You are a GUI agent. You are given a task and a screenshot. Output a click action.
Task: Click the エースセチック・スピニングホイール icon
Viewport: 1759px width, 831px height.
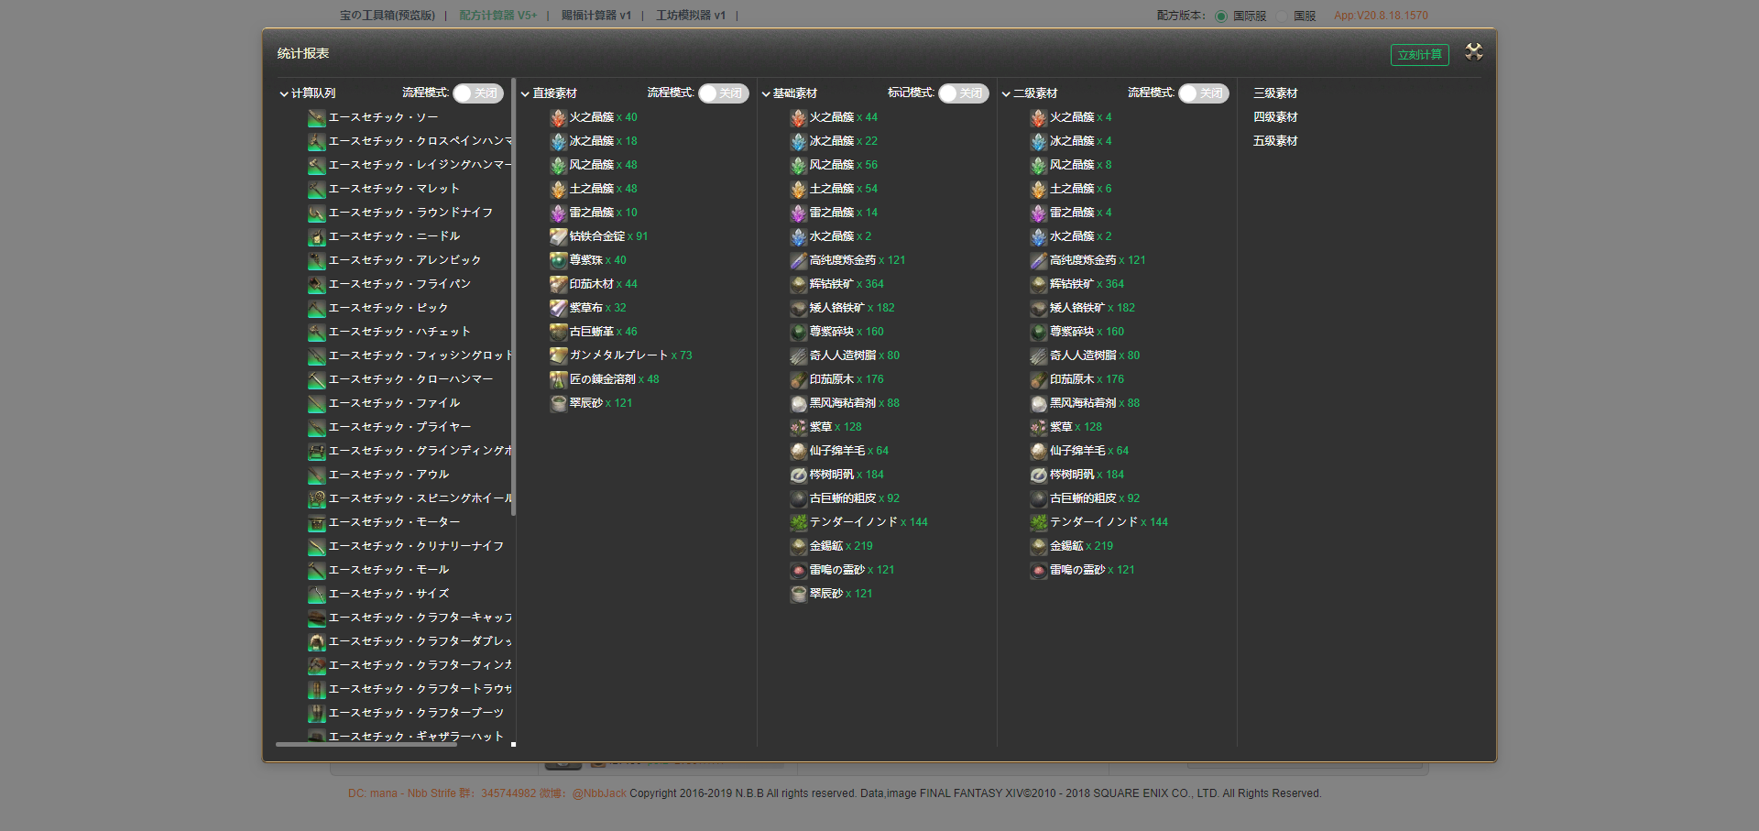(317, 498)
